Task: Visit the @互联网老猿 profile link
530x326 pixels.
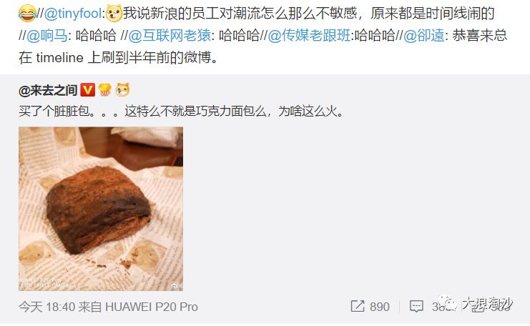Action: coord(170,36)
